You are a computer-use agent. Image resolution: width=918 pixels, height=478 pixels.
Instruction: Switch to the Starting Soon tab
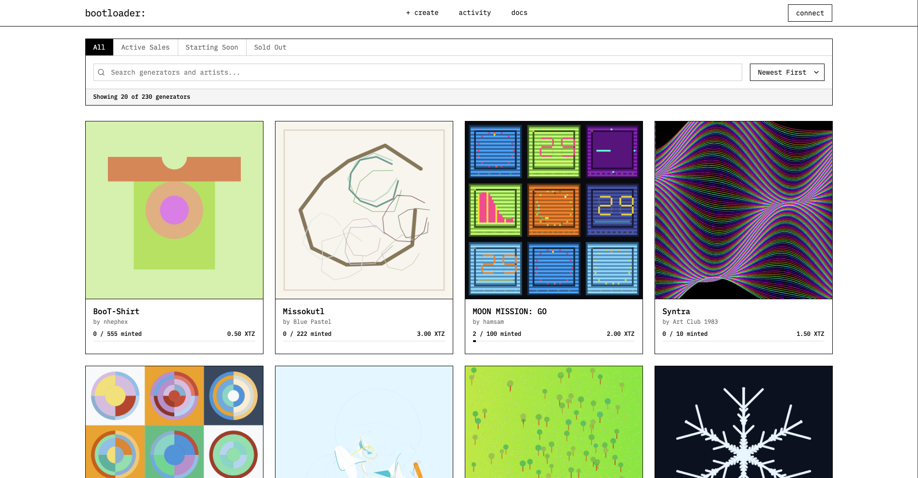[x=212, y=47]
